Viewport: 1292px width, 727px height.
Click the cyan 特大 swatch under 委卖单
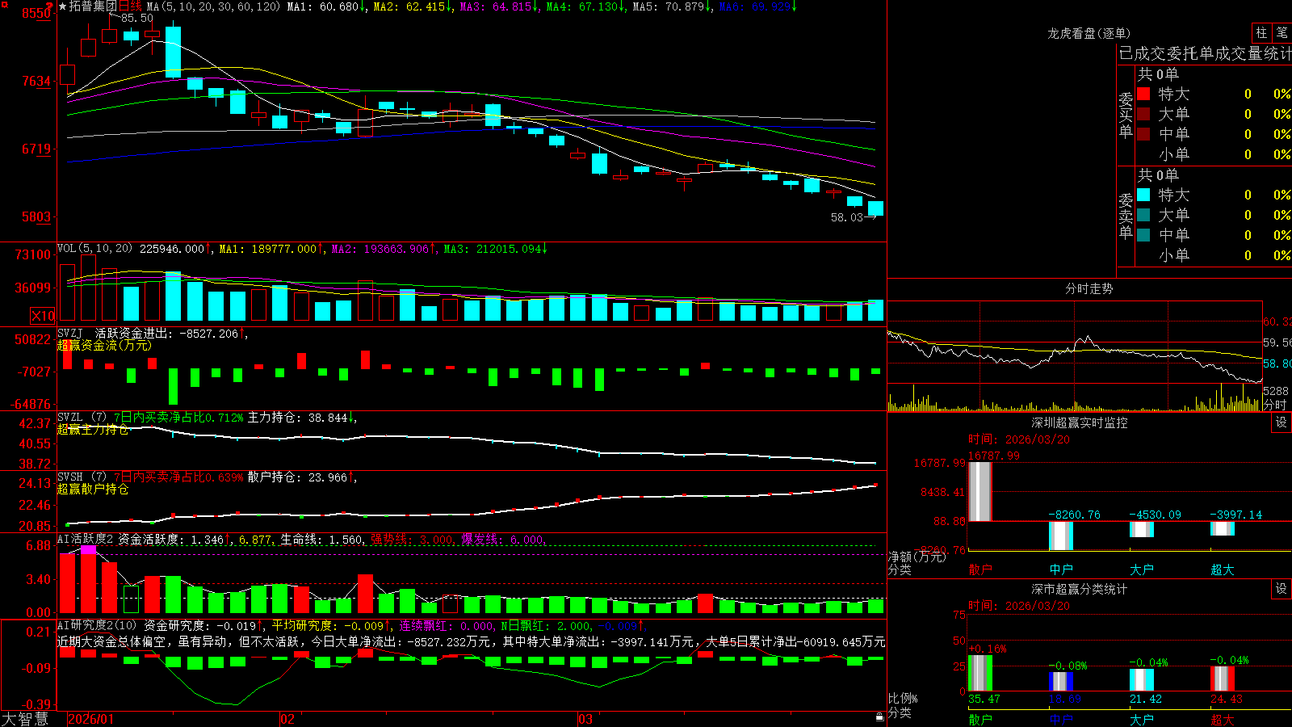pos(1143,195)
